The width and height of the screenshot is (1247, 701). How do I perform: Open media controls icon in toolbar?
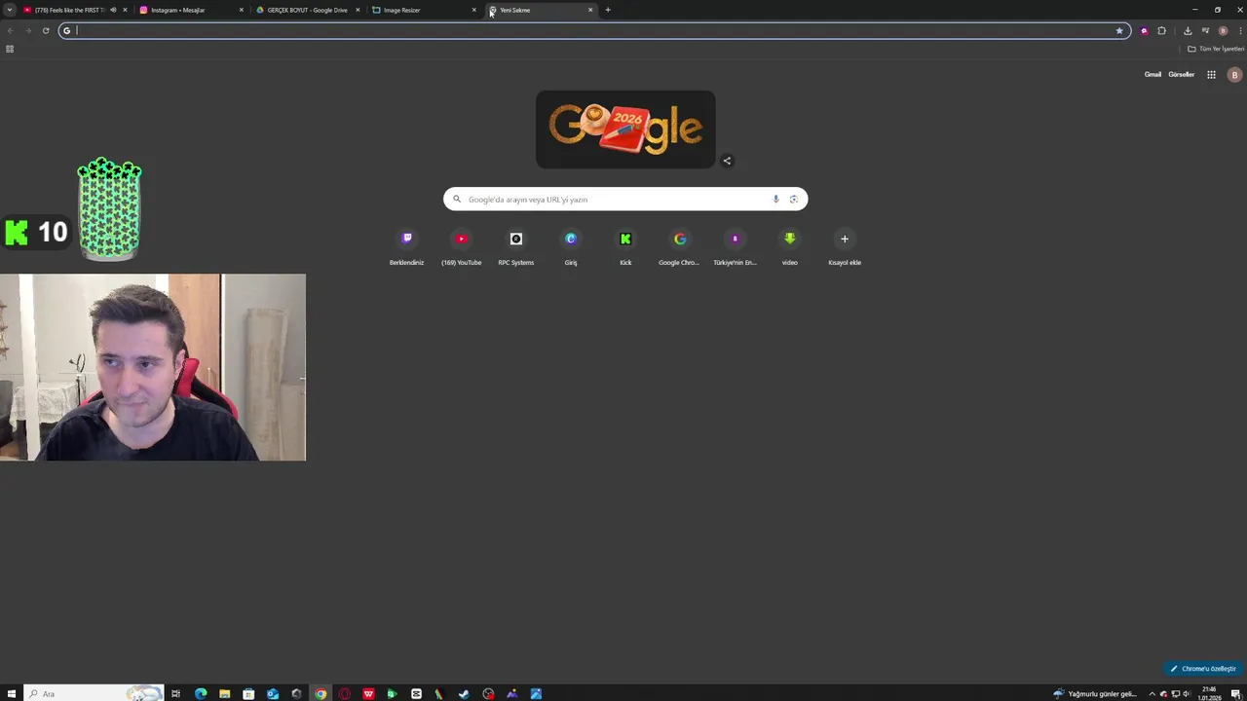pos(1205,31)
